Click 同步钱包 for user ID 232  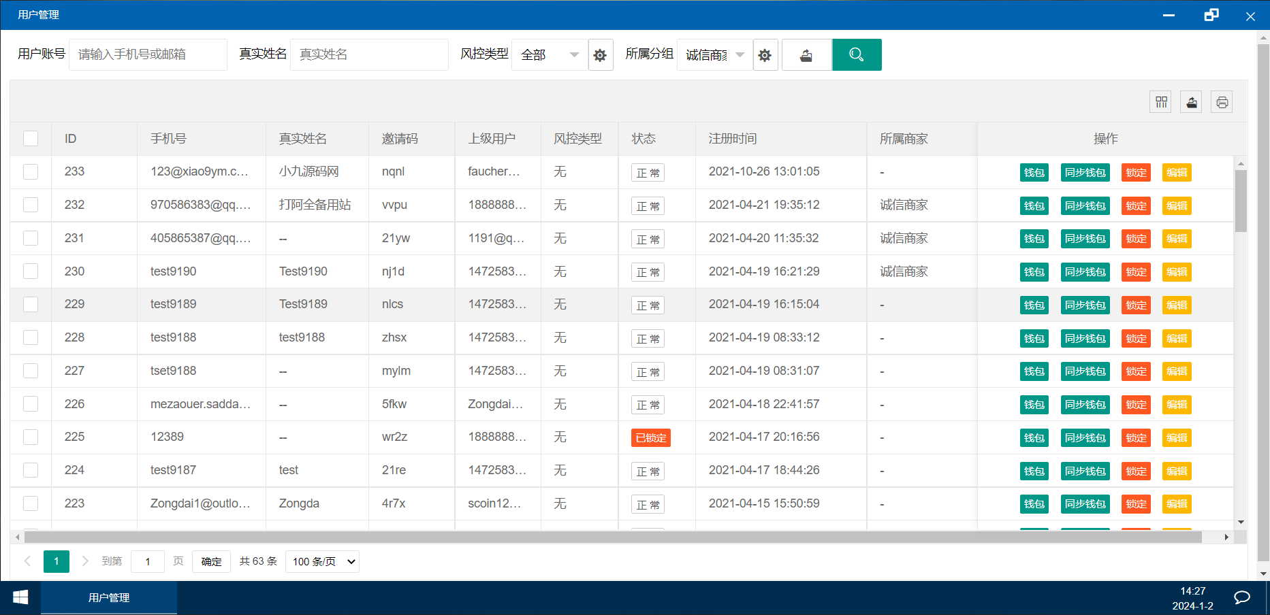point(1085,205)
